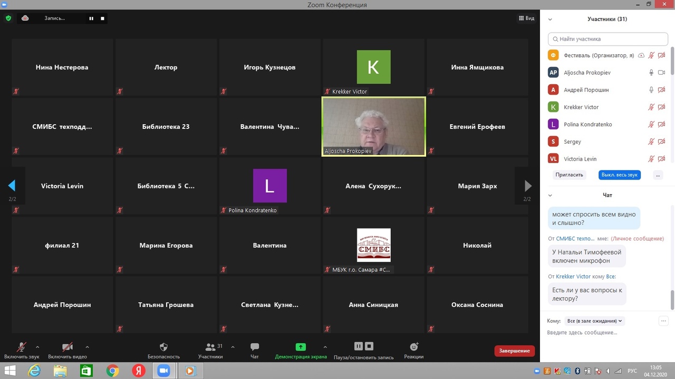Open the Participants icon in toolbar
675x379 pixels.
(210, 347)
